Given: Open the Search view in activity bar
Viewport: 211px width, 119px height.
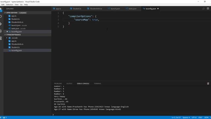Looking at the screenshot, I should point(1,16).
